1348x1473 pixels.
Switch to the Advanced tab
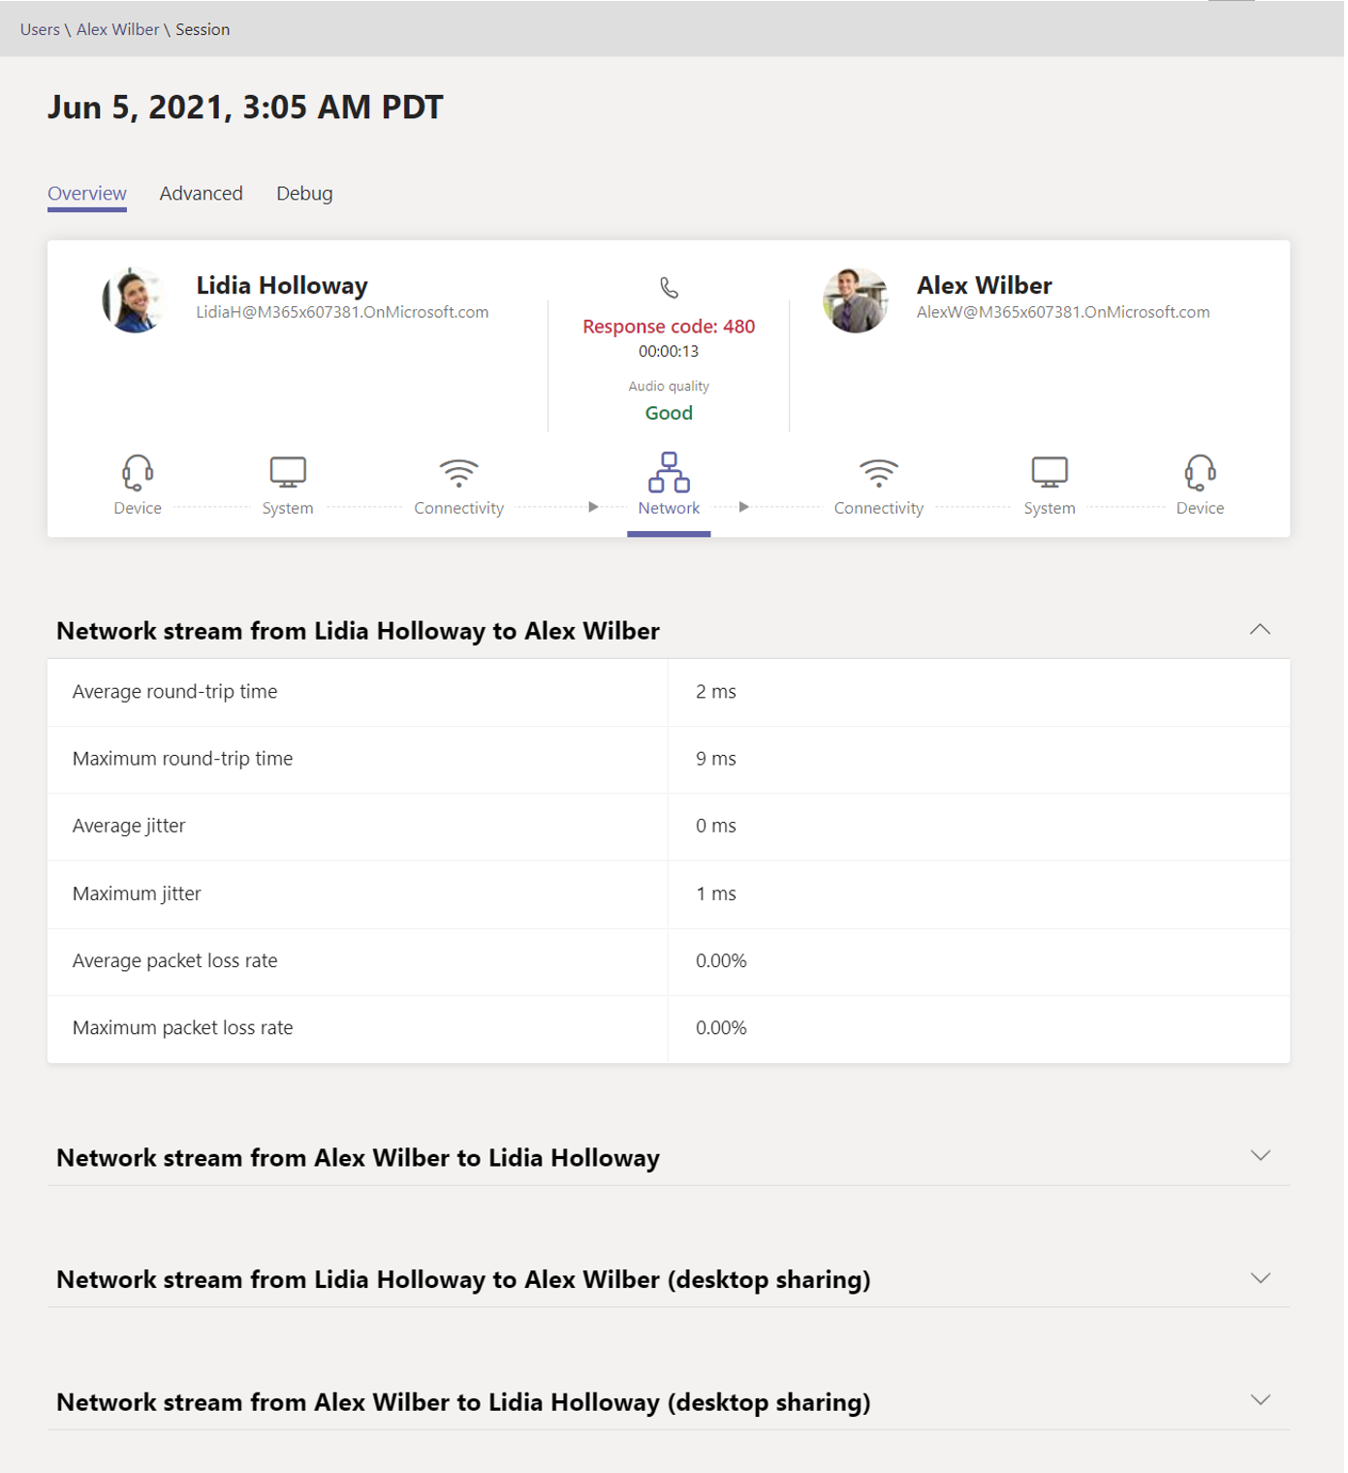(x=201, y=193)
